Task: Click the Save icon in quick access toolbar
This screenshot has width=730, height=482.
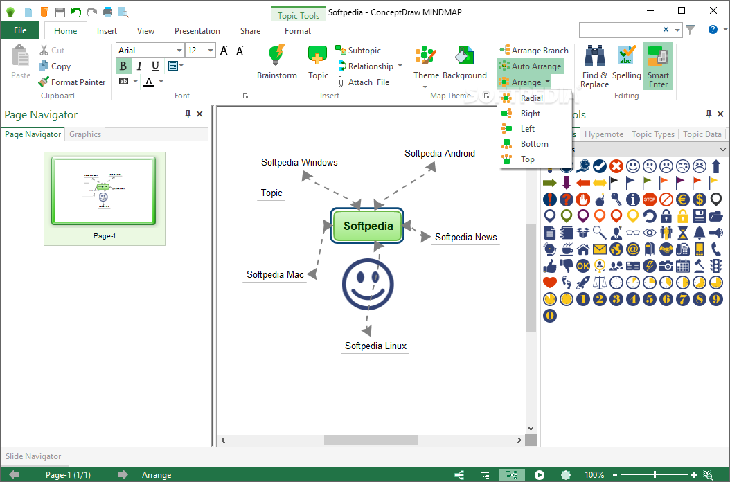Action: click(60, 12)
